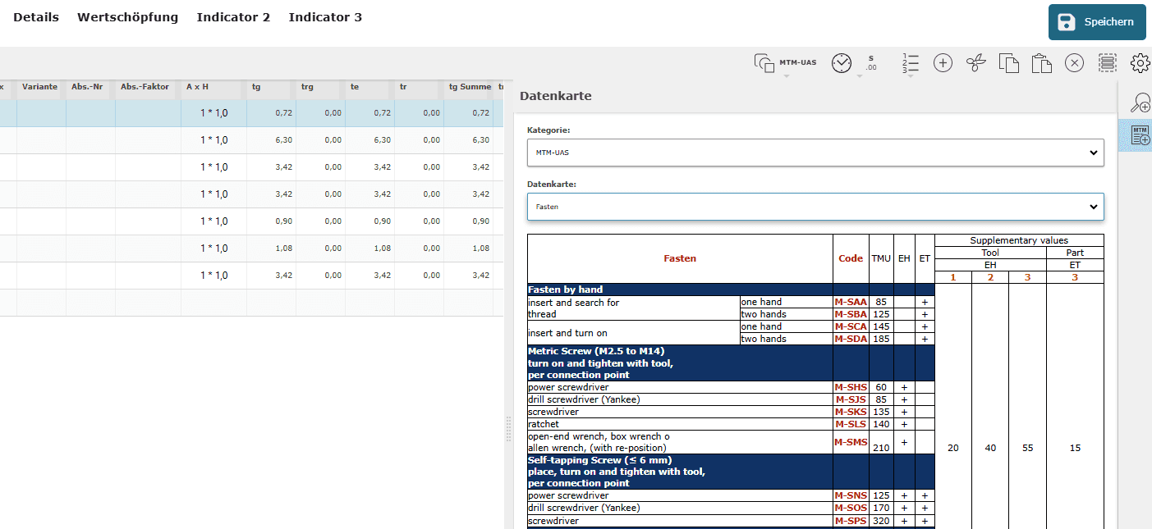Expand the Kategorie combo box
This screenshot has height=529, width=1152.
[815, 153]
